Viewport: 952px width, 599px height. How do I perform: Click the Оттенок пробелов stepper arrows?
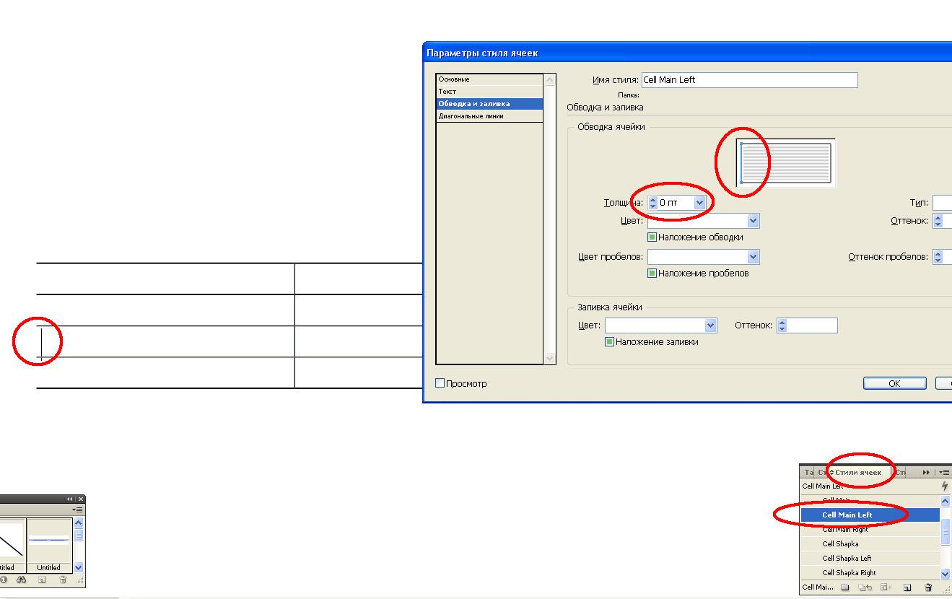[938, 257]
